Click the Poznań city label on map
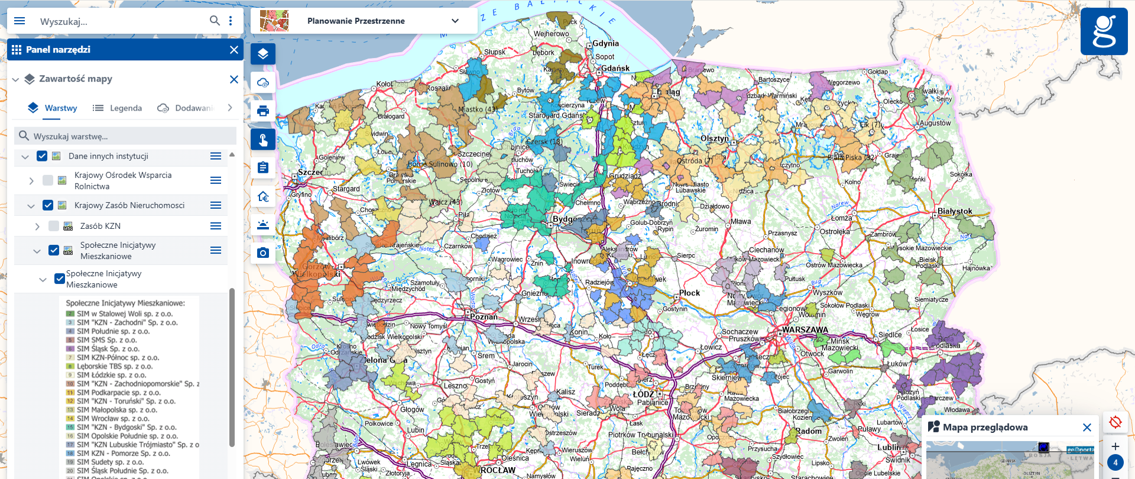 [x=484, y=316]
